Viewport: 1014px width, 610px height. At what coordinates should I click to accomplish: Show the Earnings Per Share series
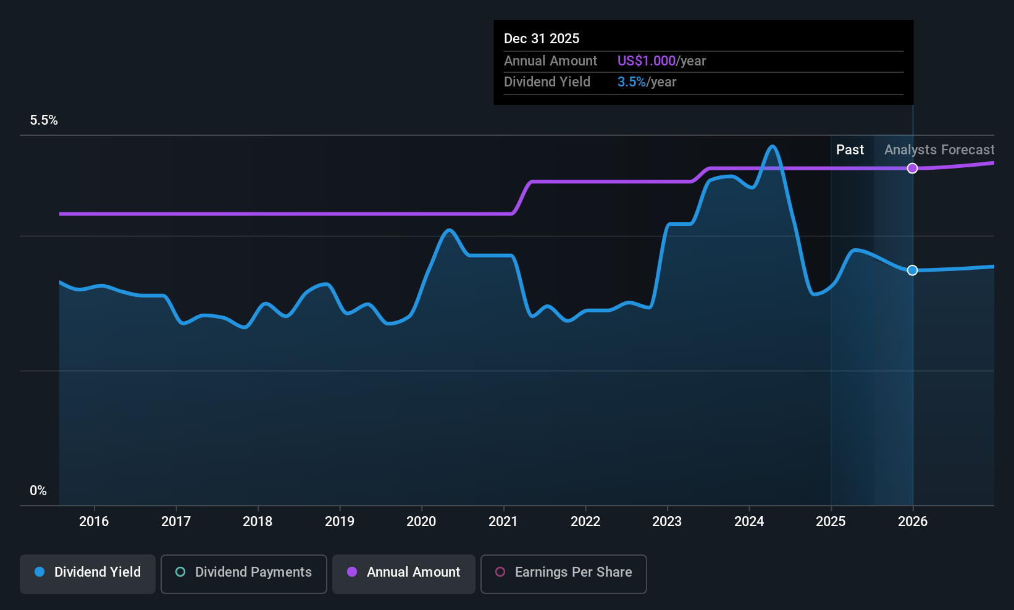pyautogui.click(x=564, y=574)
